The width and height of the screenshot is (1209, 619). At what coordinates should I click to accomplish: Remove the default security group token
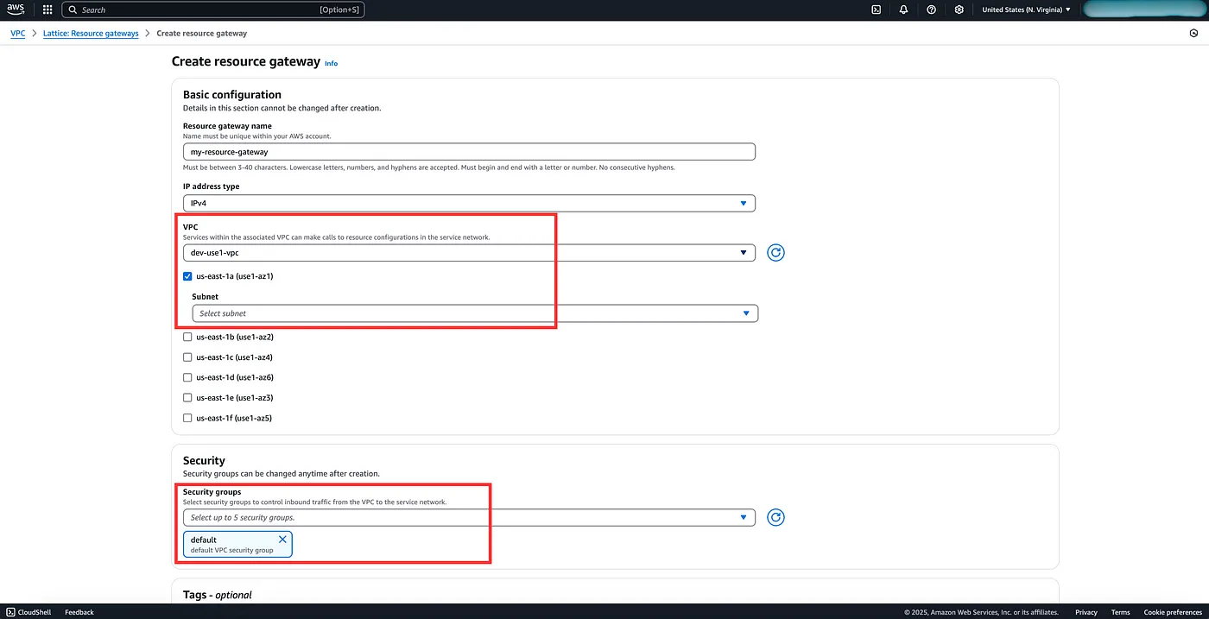pos(282,540)
